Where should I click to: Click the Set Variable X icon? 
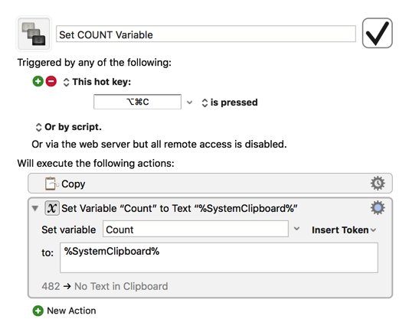coord(52,208)
